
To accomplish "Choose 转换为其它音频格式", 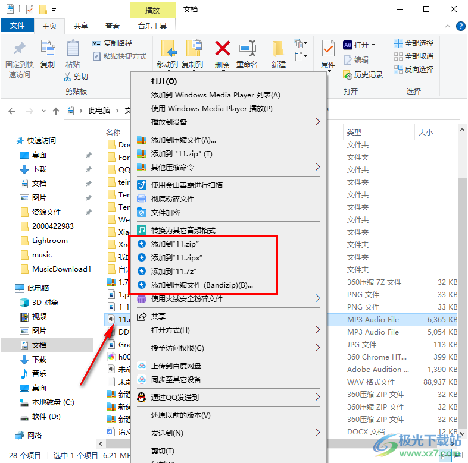I will [228, 230].
